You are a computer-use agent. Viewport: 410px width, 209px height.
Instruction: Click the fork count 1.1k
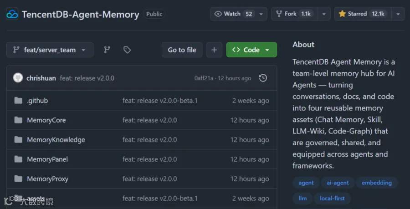tap(306, 14)
